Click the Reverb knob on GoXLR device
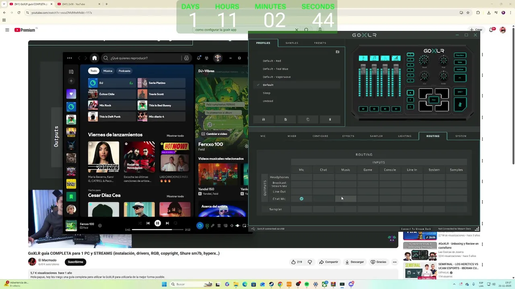This screenshot has height=289, width=515. point(424,60)
